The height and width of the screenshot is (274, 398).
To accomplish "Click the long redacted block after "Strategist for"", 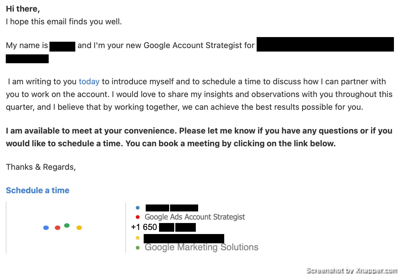I will point(325,44).
